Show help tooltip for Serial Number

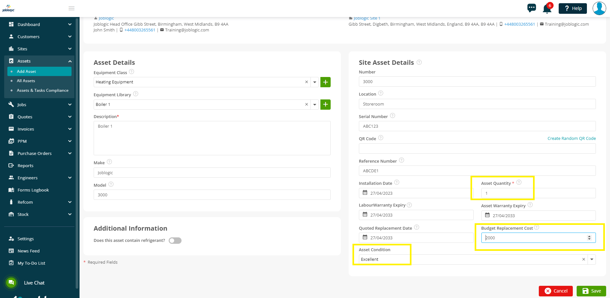tap(393, 116)
